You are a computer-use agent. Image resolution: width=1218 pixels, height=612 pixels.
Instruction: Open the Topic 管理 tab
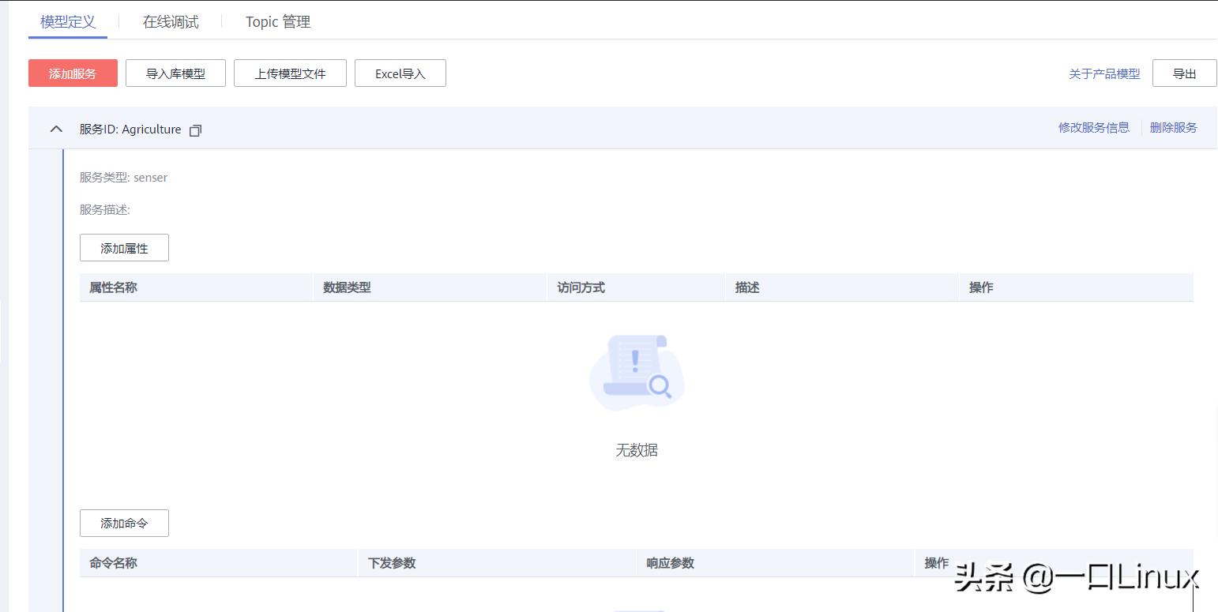click(x=276, y=21)
